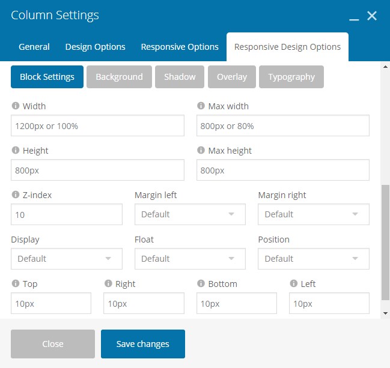Image resolution: width=390 pixels, height=368 pixels.
Task: Minimize the Column Settings panel
Action: 354,17
